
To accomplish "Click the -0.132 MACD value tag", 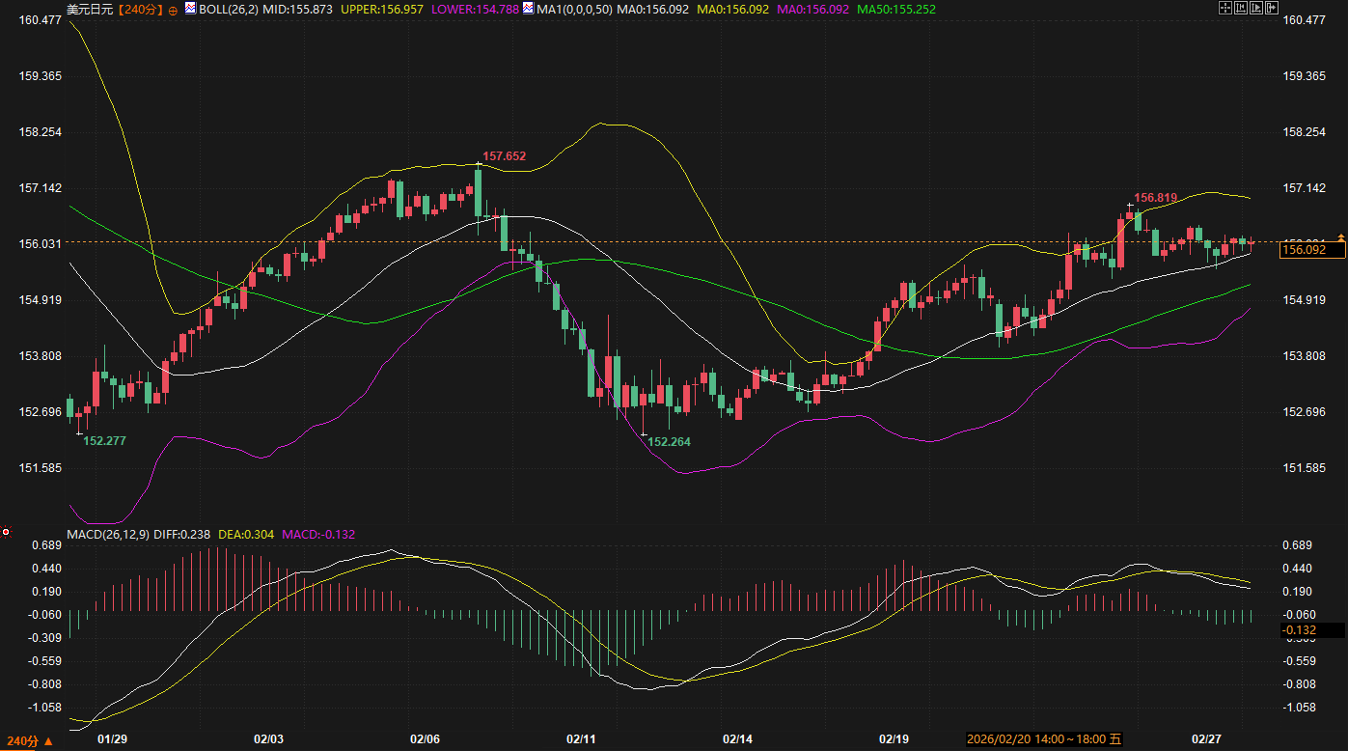I will 1298,630.
